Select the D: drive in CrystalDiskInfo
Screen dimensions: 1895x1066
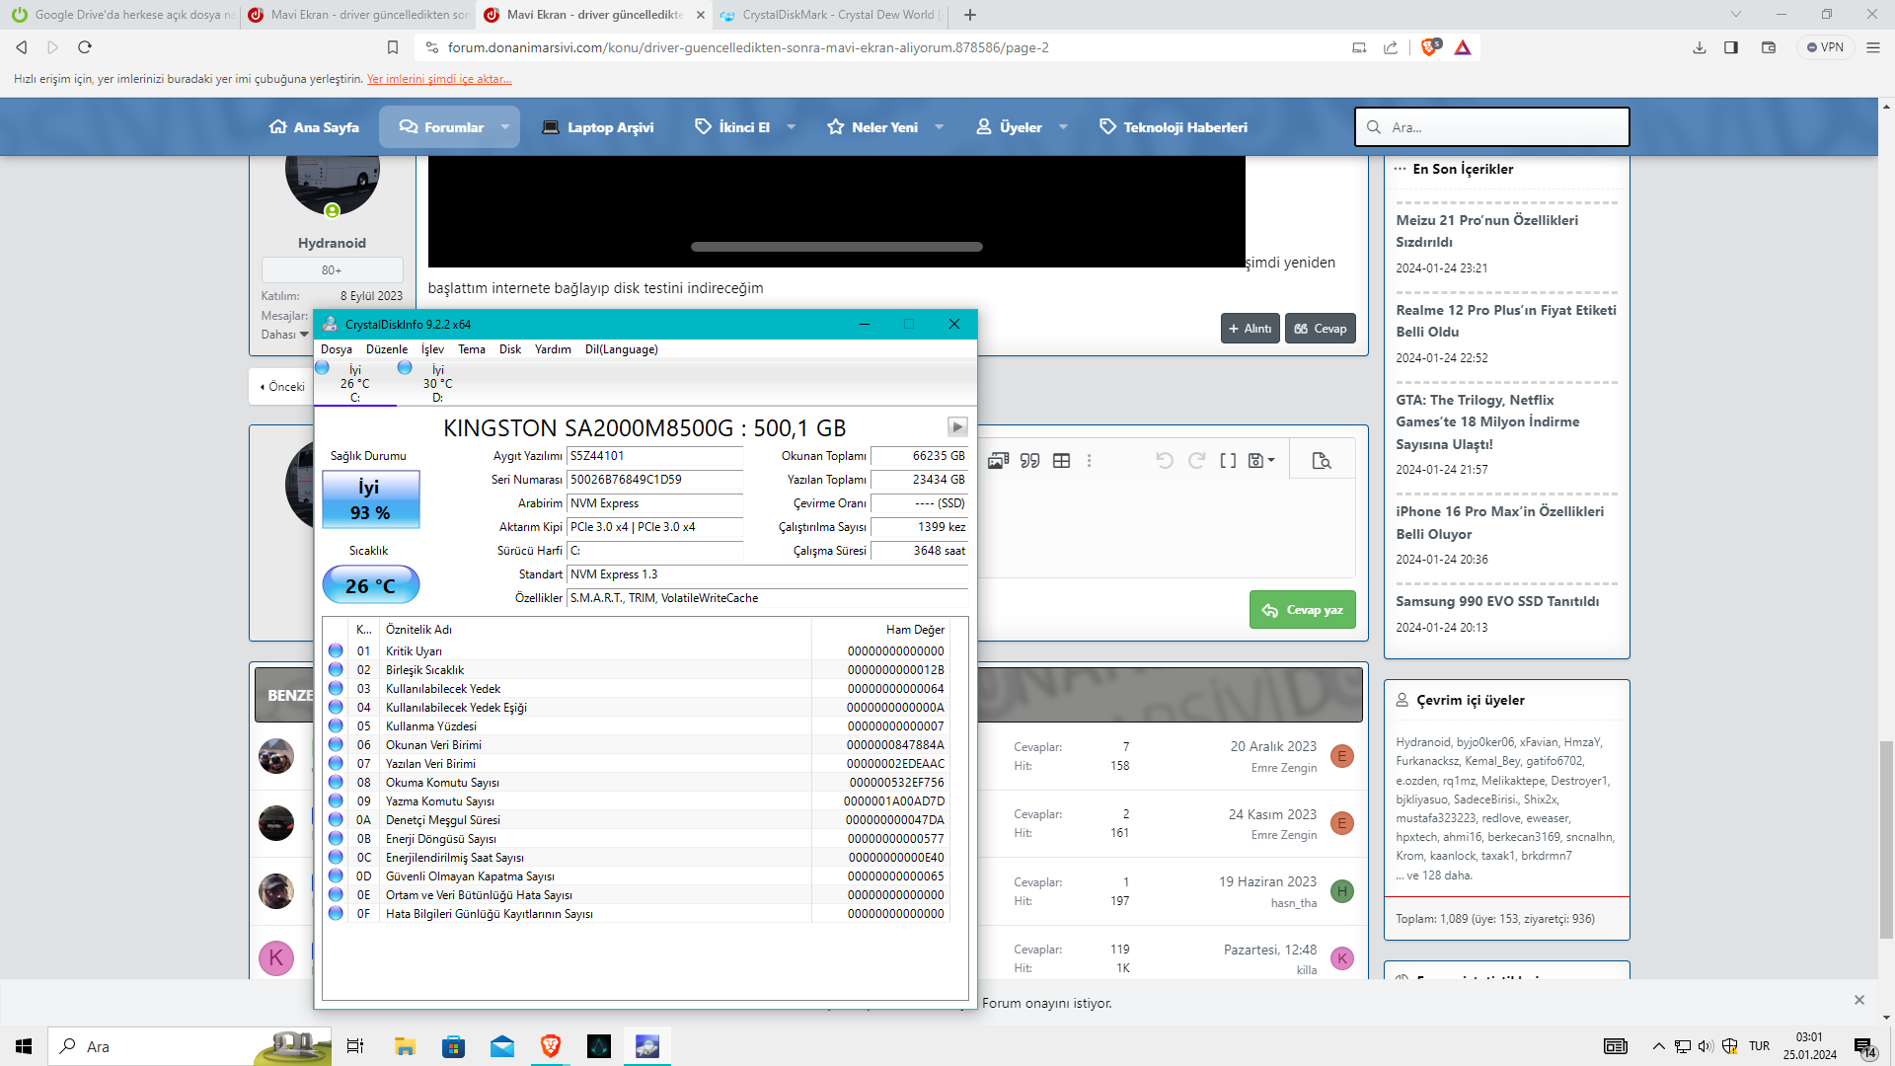tap(436, 384)
